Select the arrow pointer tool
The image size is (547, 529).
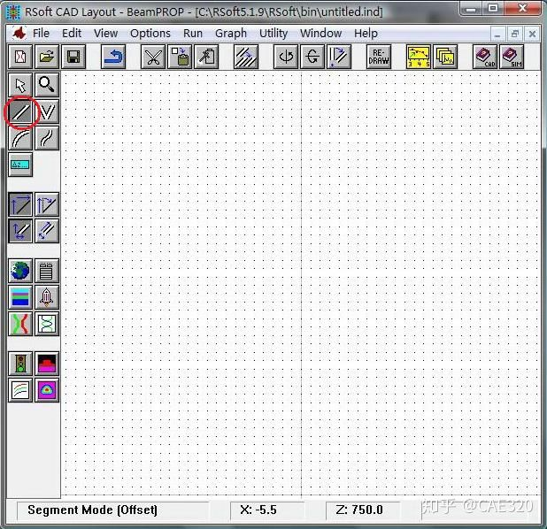[x=20, y=85]
